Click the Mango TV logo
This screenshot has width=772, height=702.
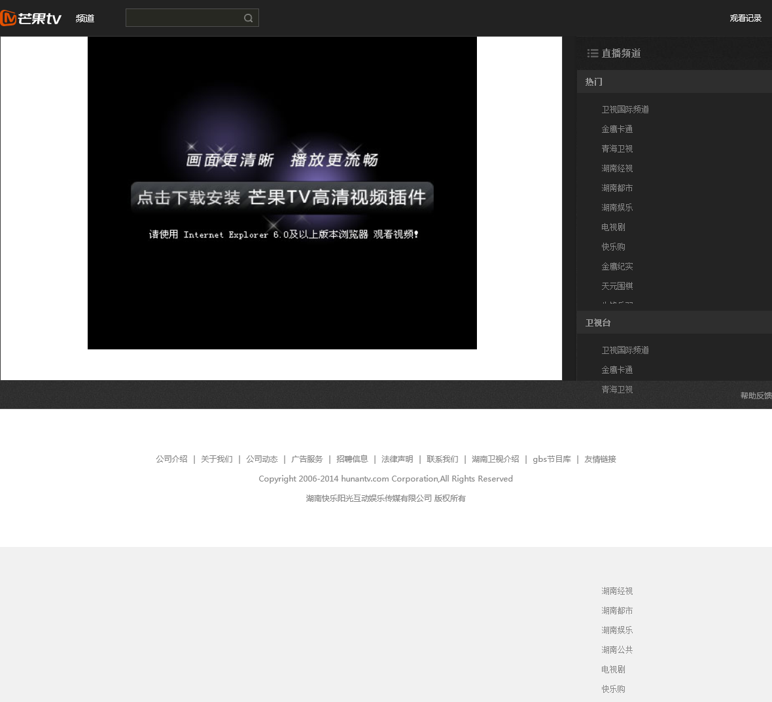31,18
